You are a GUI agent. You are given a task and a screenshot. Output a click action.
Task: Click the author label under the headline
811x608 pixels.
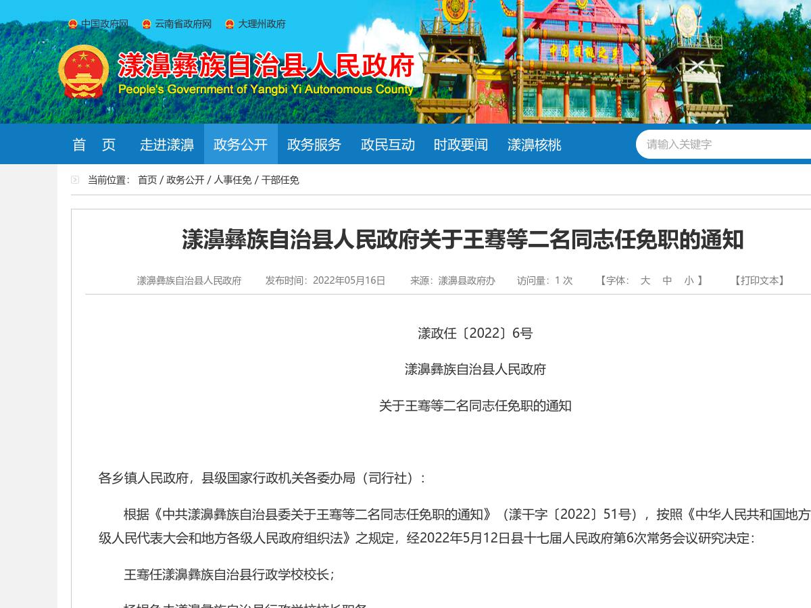(x=189, y=280)
